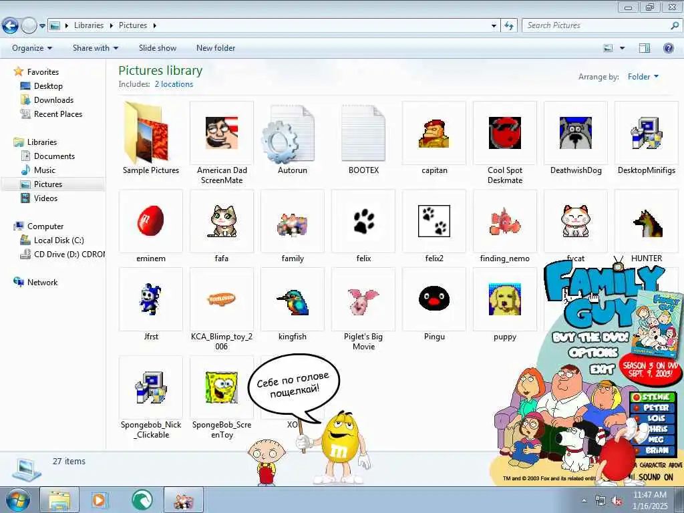Open CD Drive (D:) in navigation pane

click(62, 254)
